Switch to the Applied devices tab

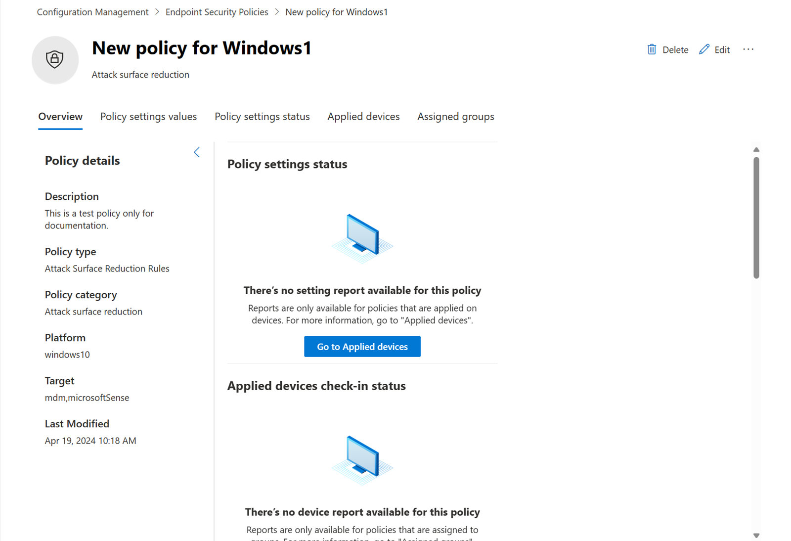(x=363, y=117)
